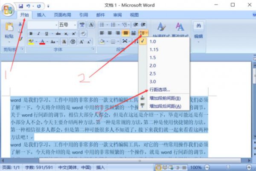
Task: Apply character border with the boxed A icon
Action: click(x=91, y=25)
